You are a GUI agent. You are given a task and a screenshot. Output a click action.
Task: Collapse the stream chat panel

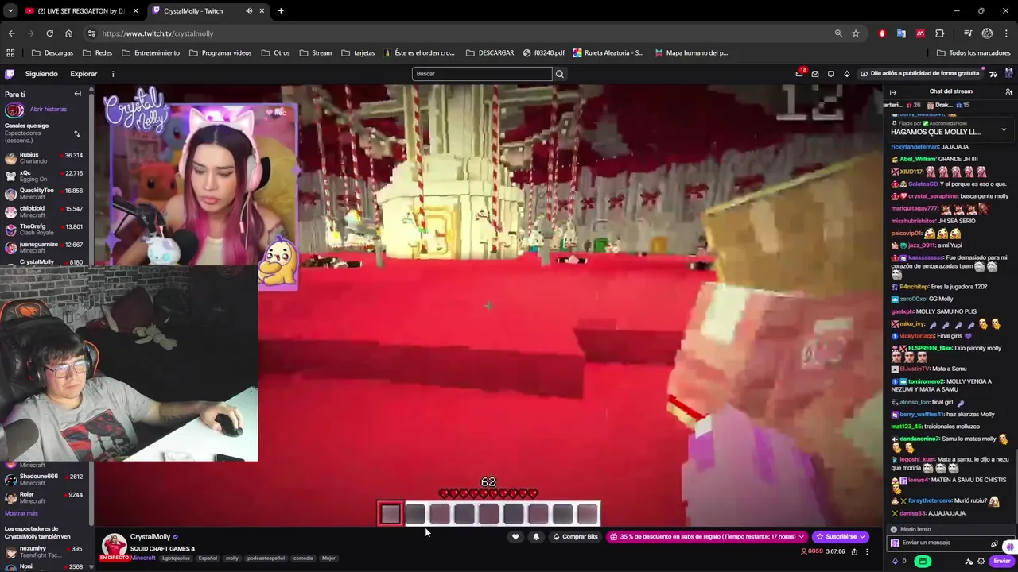pyautogui.click(x=893, y=92)
